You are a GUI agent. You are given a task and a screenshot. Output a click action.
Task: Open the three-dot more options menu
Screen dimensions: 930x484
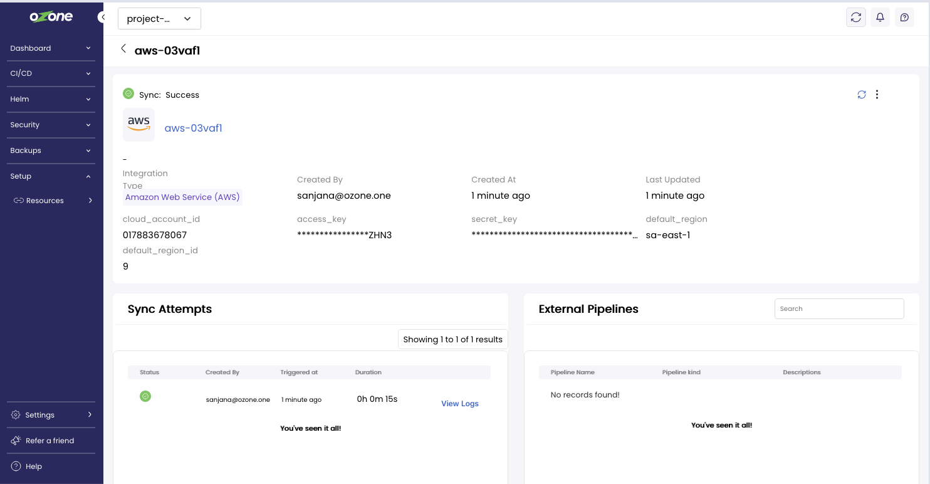pos(877,95)
